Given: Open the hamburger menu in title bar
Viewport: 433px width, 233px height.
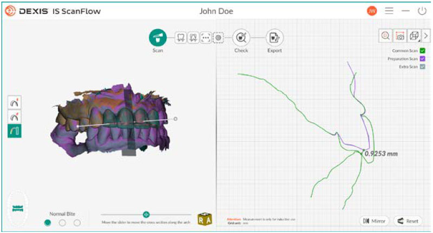Looking at the screenshot, I should pyautogui.click(x=389, y=11).
